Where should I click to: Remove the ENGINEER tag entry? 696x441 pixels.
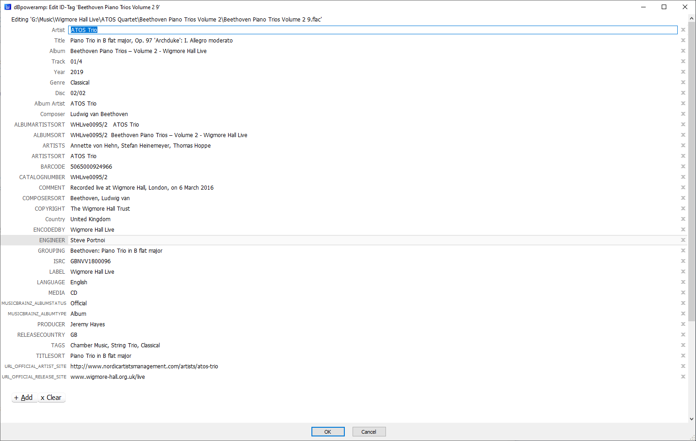683,240
